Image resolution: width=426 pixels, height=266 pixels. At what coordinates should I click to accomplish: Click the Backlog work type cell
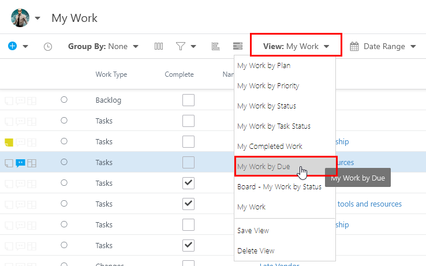[x=109, y=100]
